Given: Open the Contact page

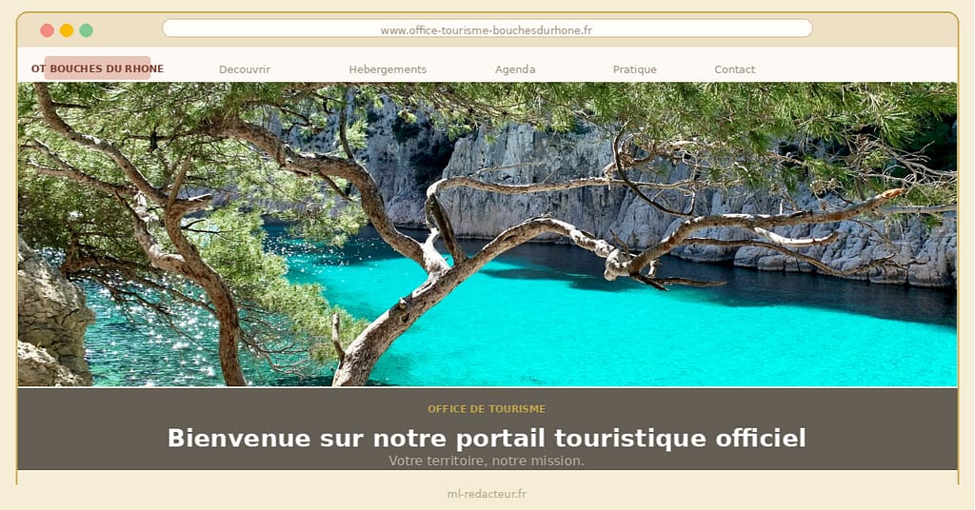Looking at the screenshot, I should click(734, 69).
